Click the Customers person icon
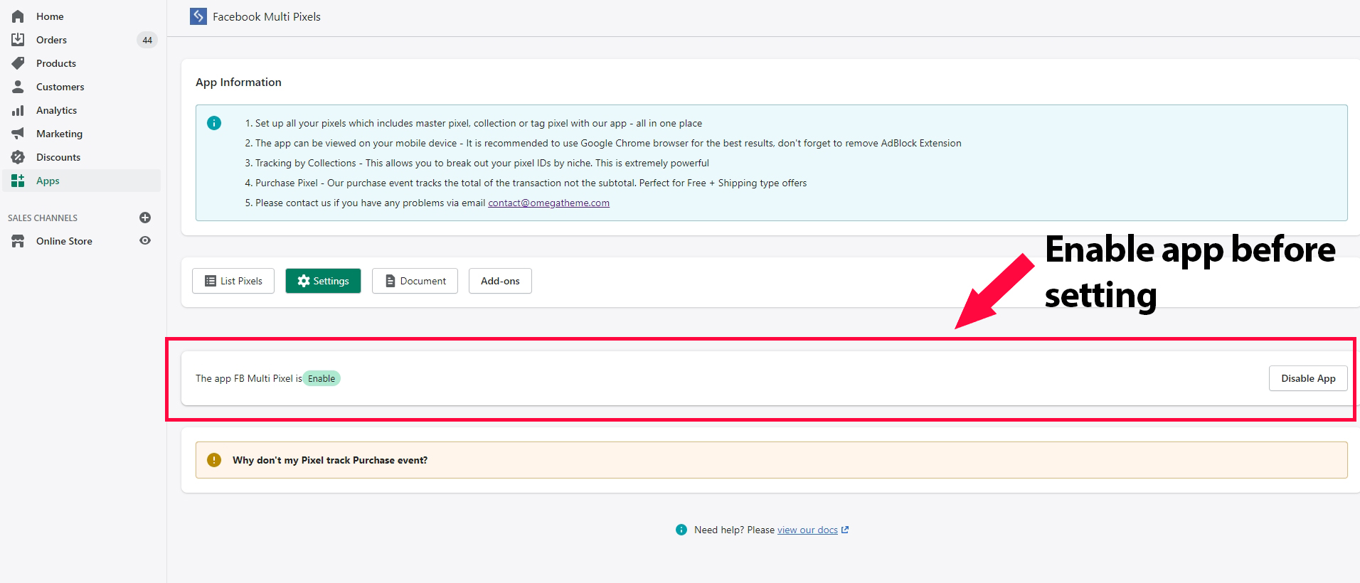Viewport: 1360px width, 583px height. 18,87
